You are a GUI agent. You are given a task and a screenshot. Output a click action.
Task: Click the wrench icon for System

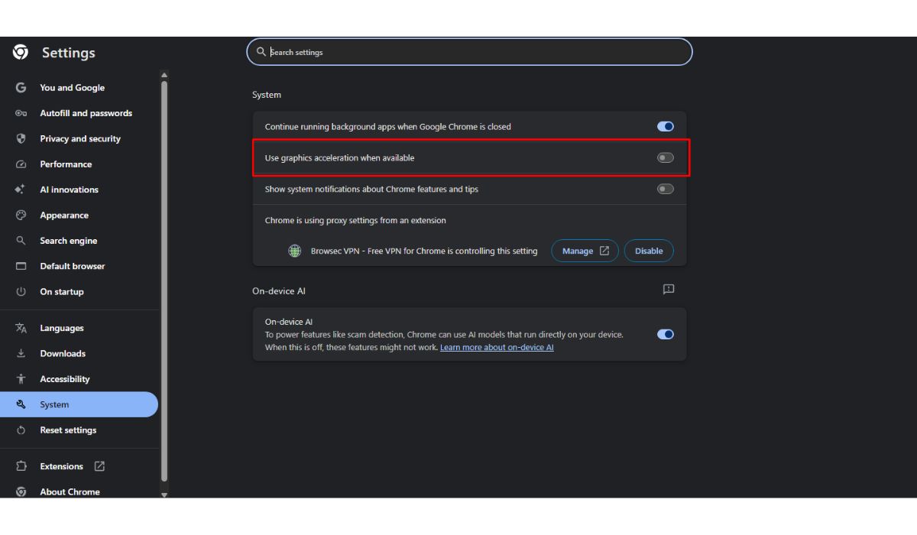[21, 404]
